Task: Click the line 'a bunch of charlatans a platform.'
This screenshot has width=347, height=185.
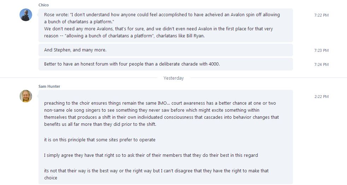Action: [x=79, y=21]
